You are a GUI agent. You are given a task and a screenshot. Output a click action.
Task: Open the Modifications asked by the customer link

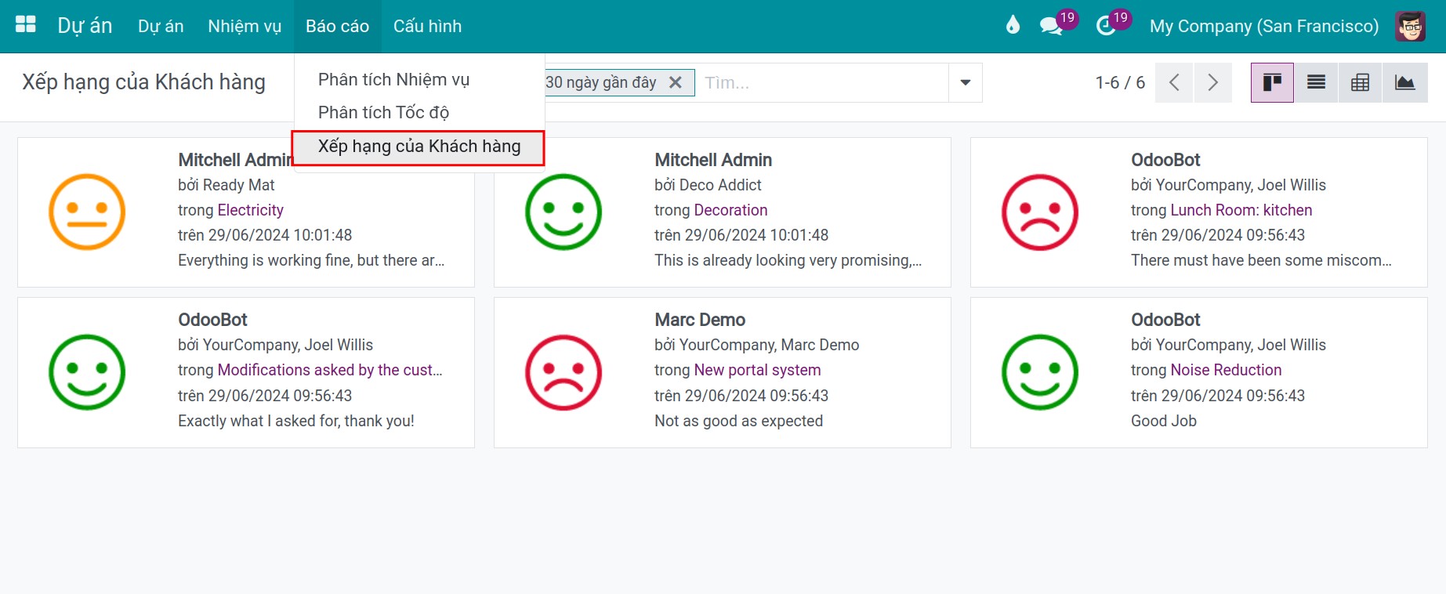pos(330,370)
